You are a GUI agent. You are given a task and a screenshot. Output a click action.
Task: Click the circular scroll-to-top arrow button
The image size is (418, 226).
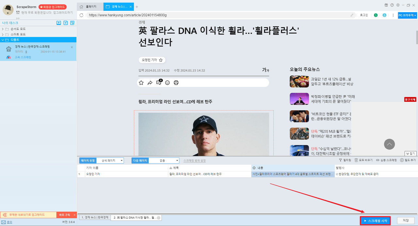pyautogui.click(x=389, y=144)
